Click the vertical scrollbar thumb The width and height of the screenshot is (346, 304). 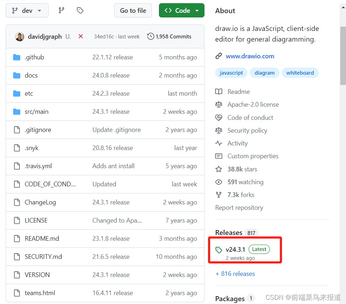[x=343, y=55]
